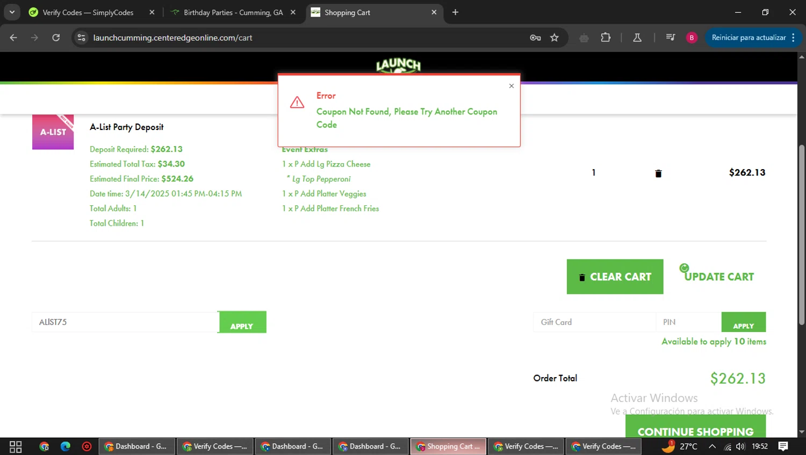Screen dimensions: 806x455
Task: Close the Birthday Parties browser tab
Action: click(x=293, y=12)
